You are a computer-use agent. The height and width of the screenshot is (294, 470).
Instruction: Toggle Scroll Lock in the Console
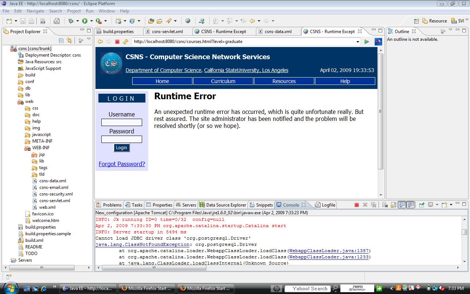[393, 205]
